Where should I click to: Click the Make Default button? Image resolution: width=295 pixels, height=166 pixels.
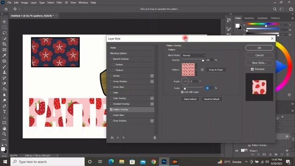[x=190, y=99]
